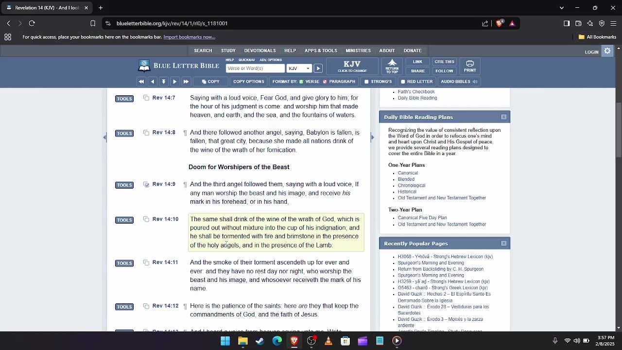Close the Daily Bible Reading Plans panel
Image resolution: width=622 pixels, height=350 pixels.
[504, 117]
